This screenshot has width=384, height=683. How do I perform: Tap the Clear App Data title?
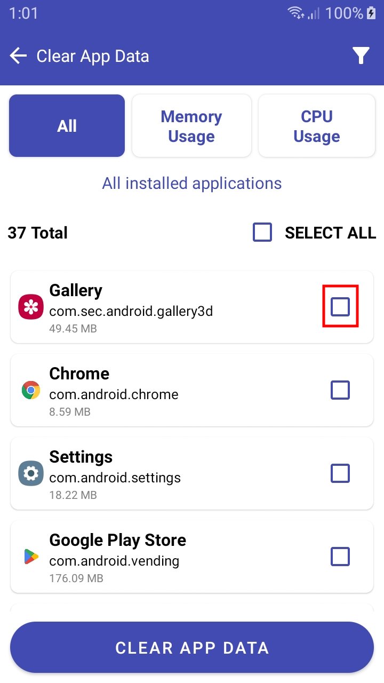[x=93, y=56]
